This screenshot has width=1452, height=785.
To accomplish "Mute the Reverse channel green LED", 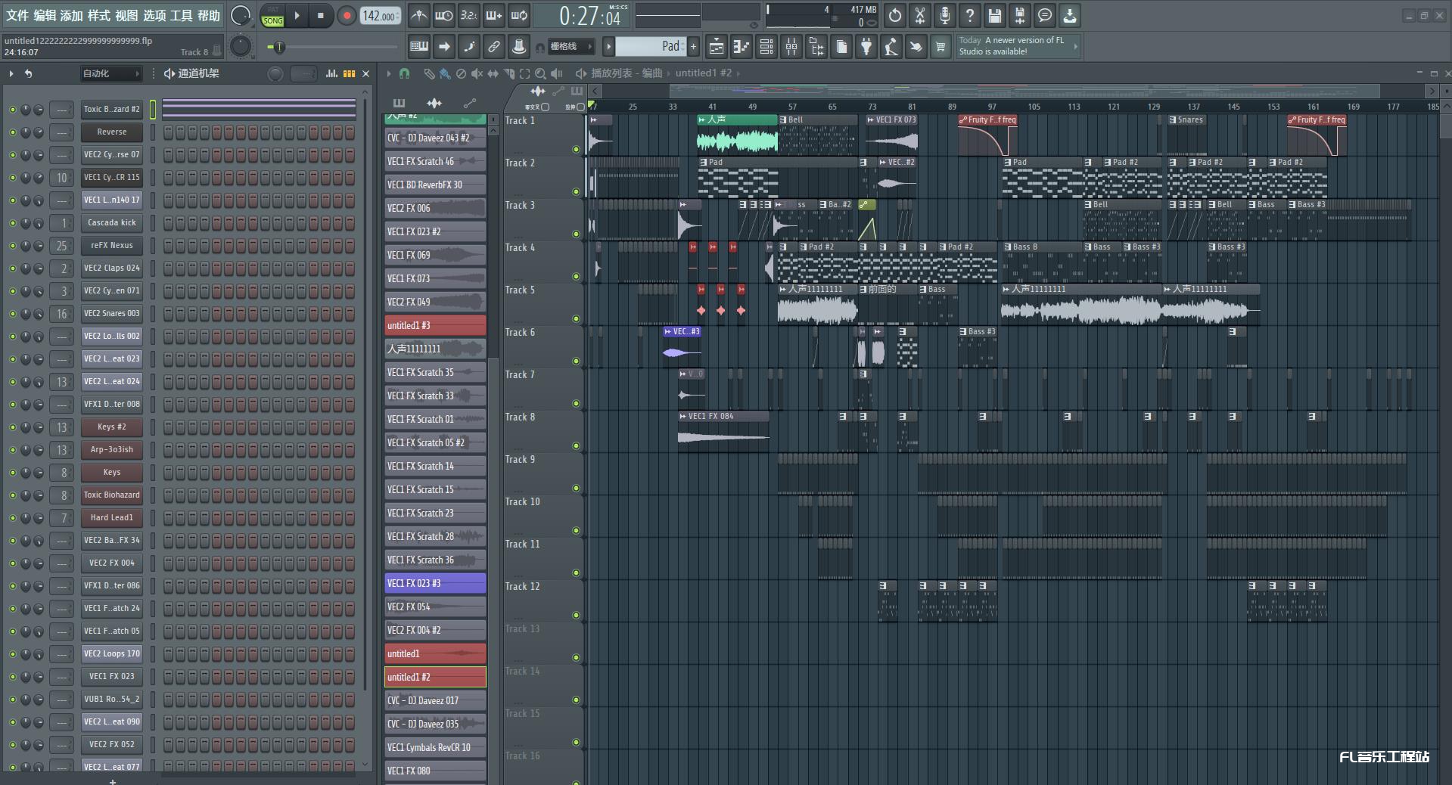I will (x=12, y=132).
